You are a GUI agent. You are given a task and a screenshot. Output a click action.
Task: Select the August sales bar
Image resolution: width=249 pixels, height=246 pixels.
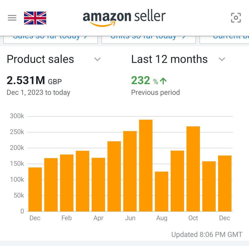click(x=161, y=192)
